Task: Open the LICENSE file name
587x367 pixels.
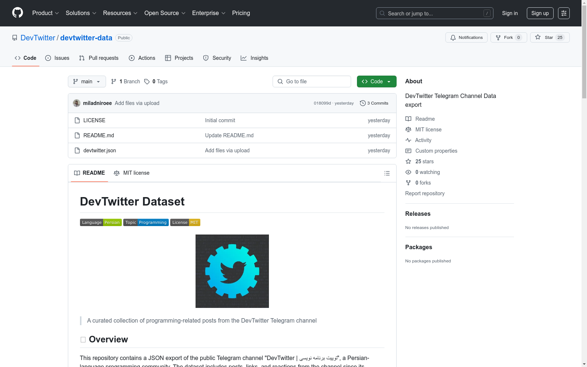Action: tap(94, 120)
